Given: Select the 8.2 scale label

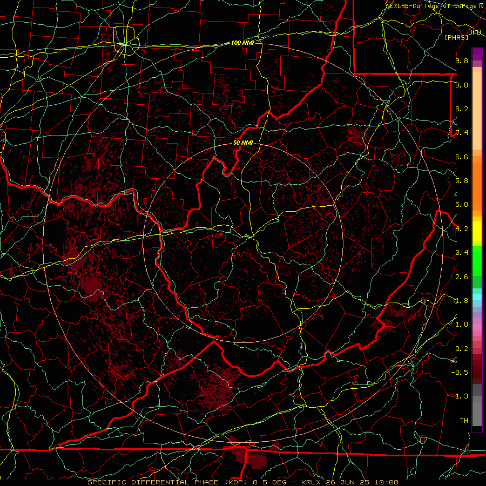Looking at the screenshot, I should pos(462,109).
